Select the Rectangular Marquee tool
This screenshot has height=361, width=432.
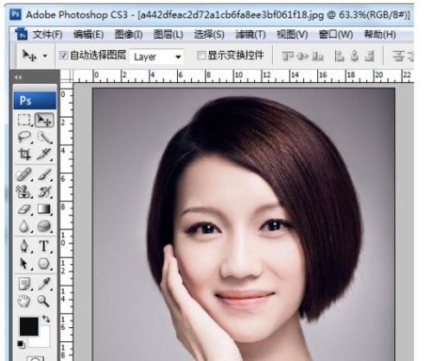click(24, 119)
